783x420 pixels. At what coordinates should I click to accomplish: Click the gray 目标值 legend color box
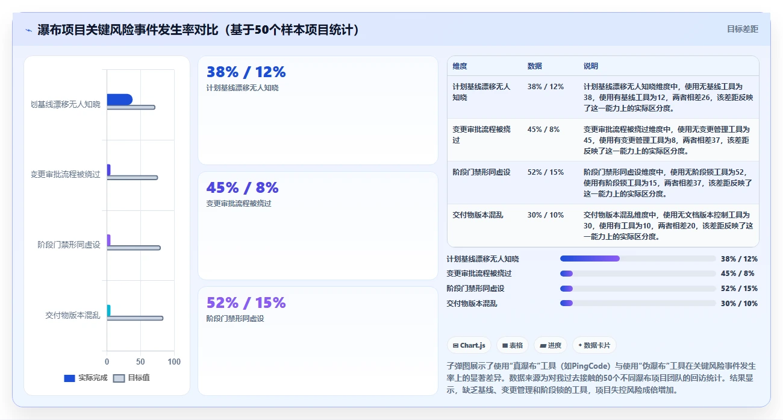[x=119, y=378]
